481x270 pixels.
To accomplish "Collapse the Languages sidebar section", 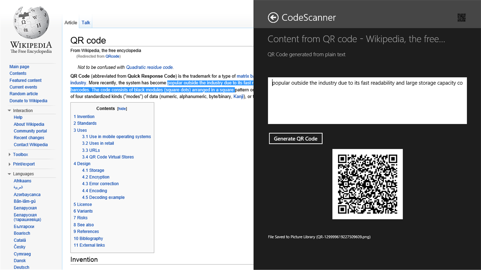I will (x=9, y=174).
